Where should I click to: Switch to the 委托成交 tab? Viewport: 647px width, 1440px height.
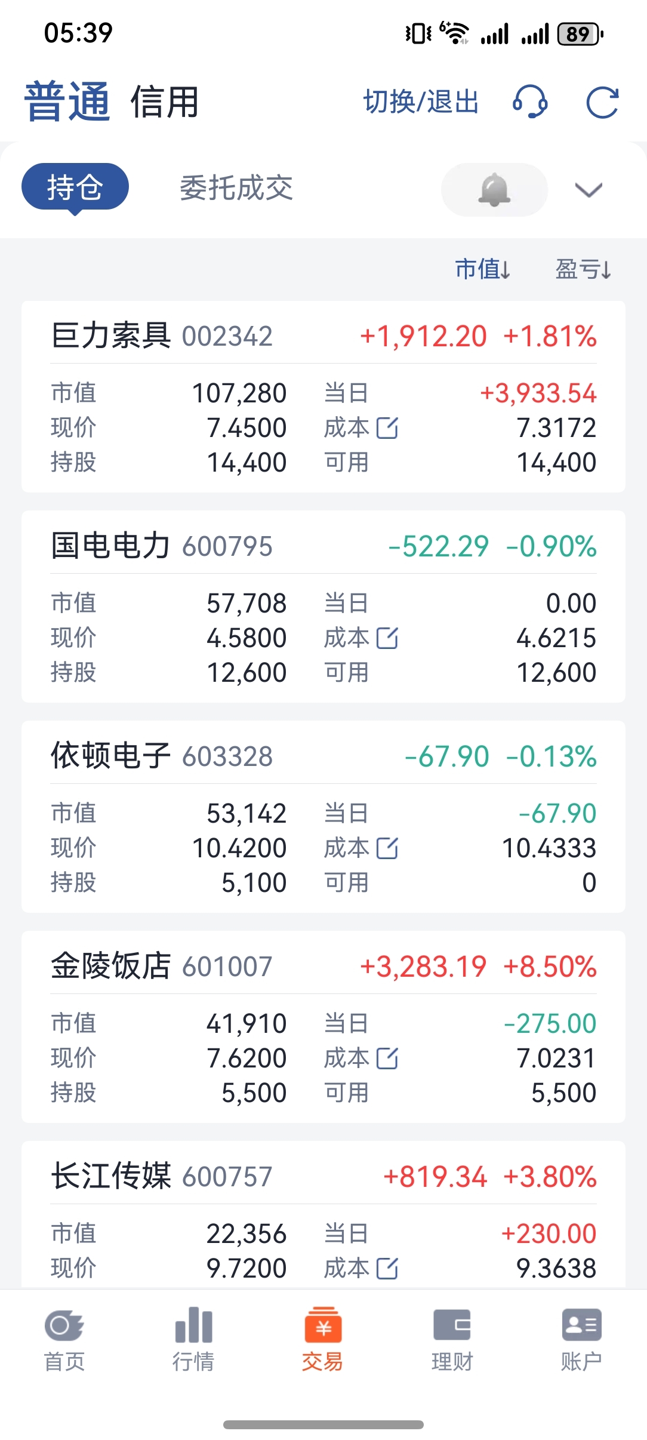point(236,188)
